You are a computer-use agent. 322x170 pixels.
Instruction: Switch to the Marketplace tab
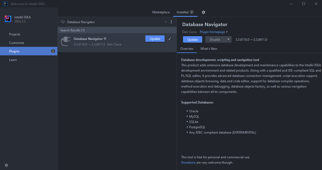pyautogui.click(x=161, y=12)
